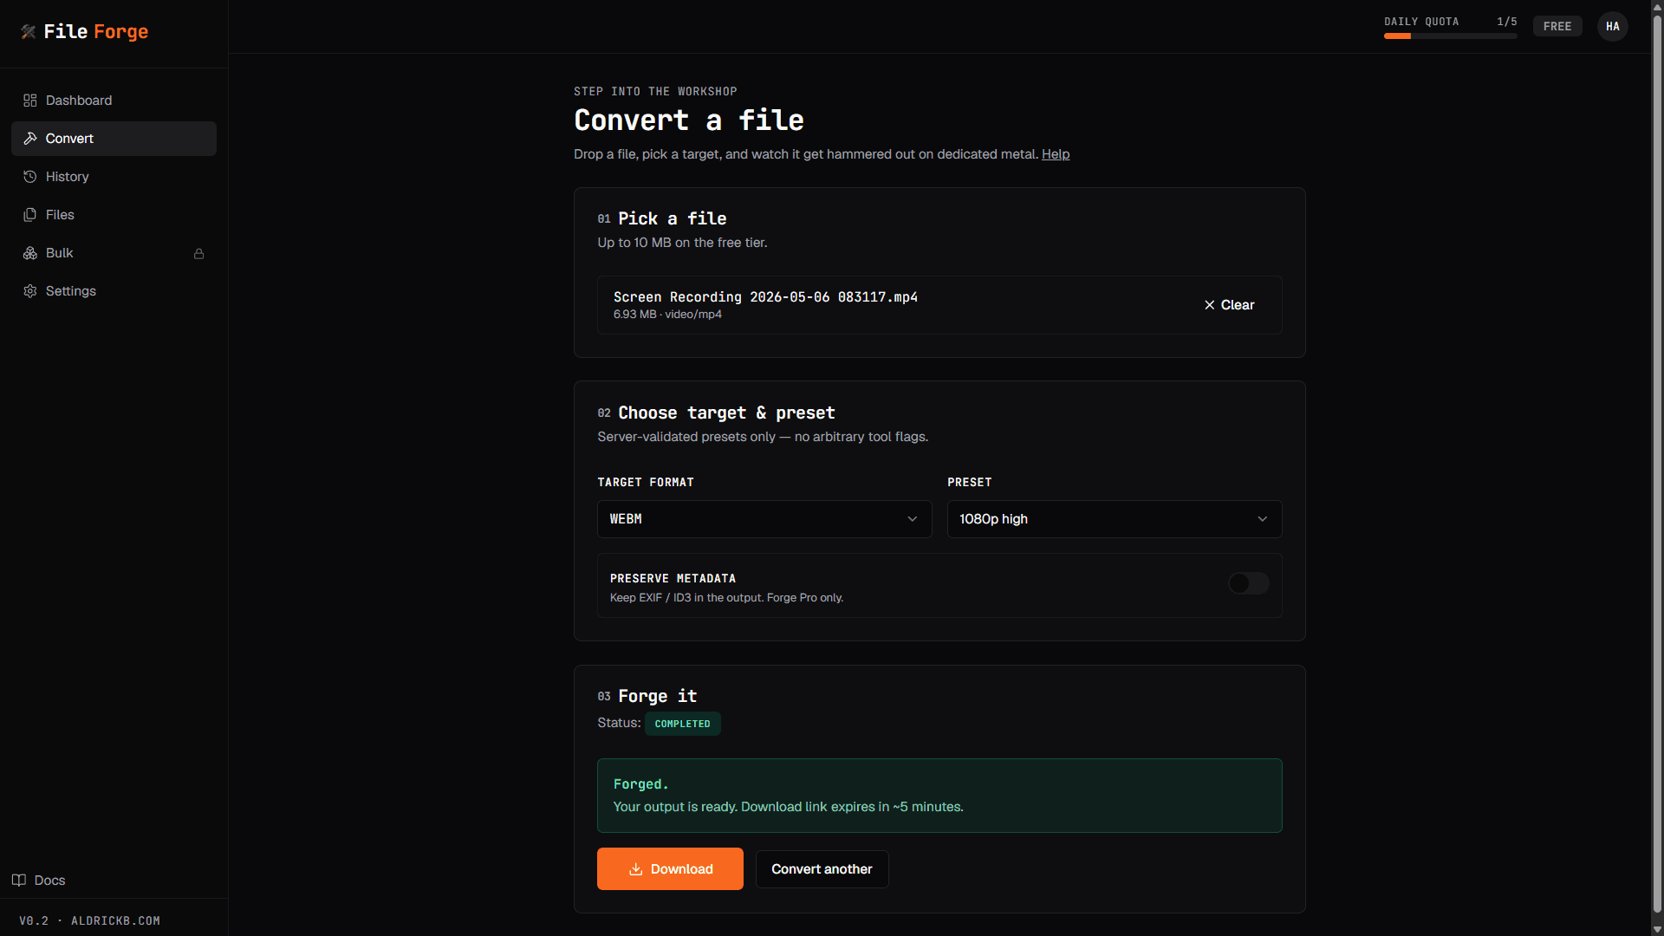Click the Up to 10 MB on the free tier text
The width and height of the screenshot is (1664, 936).
[682, 243]
